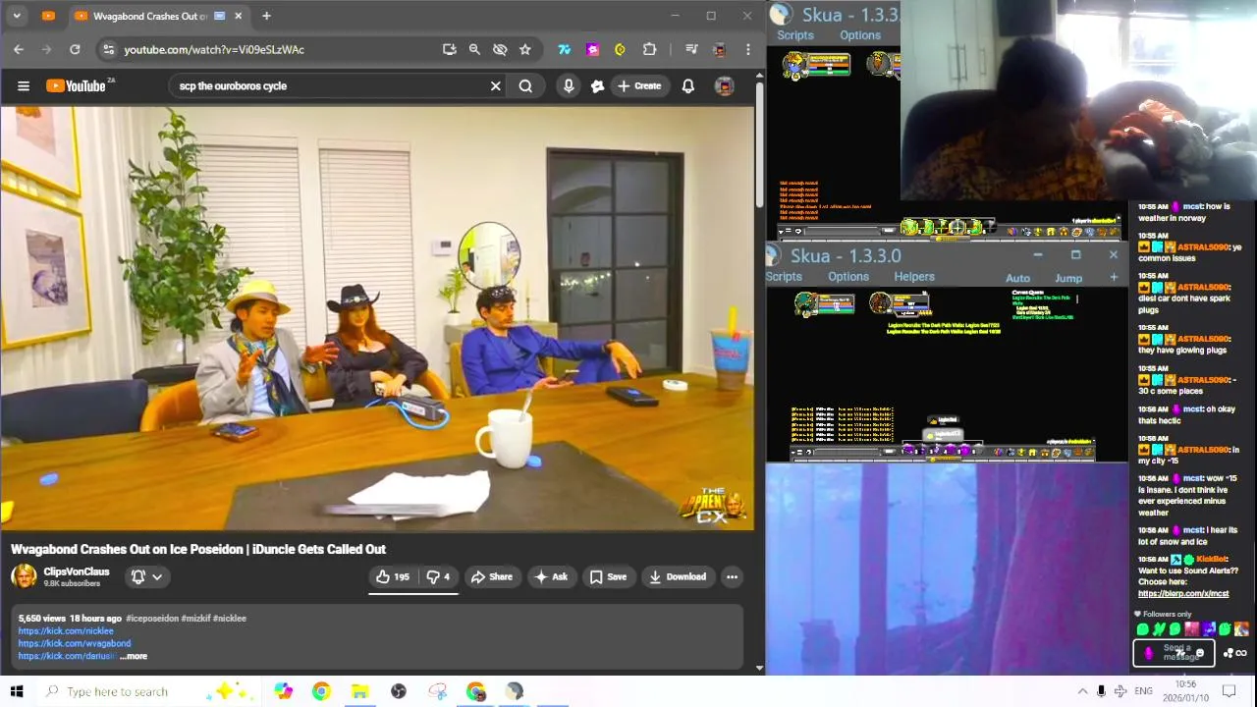The height and width of the screenshot is (707, 1257).
Task: Open the Chrome tab search dropdown
Action: pos(17,16)
